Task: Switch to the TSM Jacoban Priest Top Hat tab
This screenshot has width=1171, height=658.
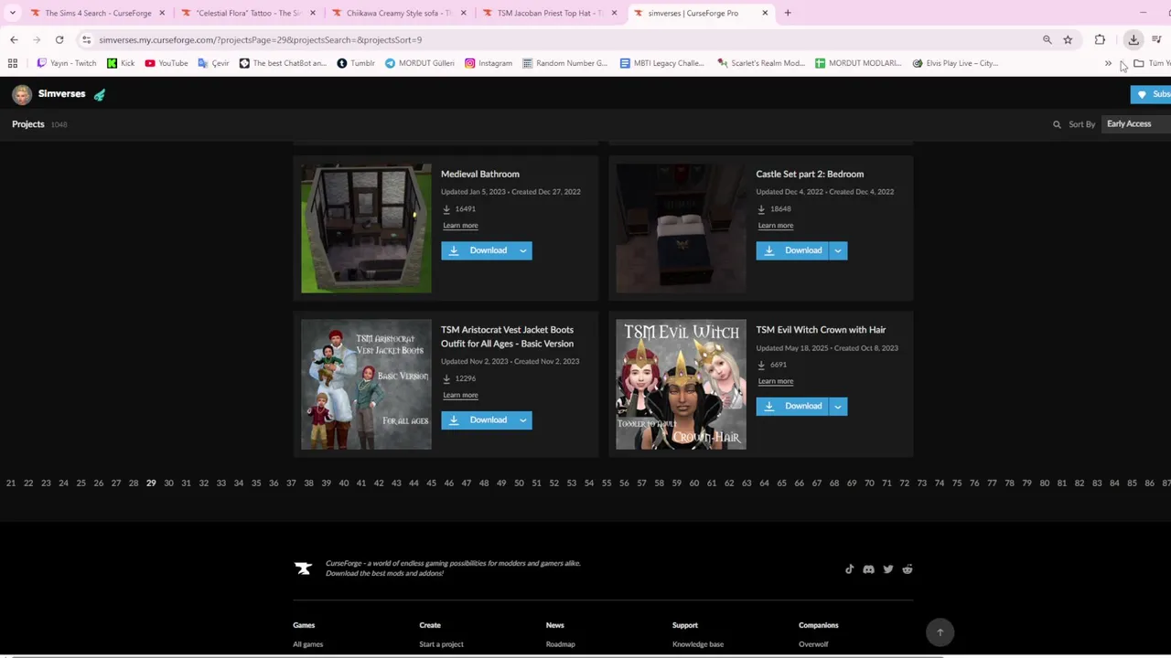Action: click(550, 13)
